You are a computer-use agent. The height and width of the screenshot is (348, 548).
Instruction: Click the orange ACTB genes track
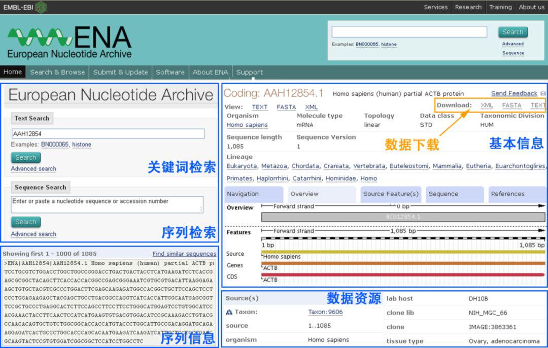403,263
